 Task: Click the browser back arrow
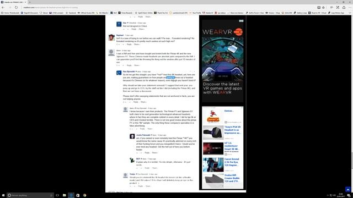click(3, 7)
